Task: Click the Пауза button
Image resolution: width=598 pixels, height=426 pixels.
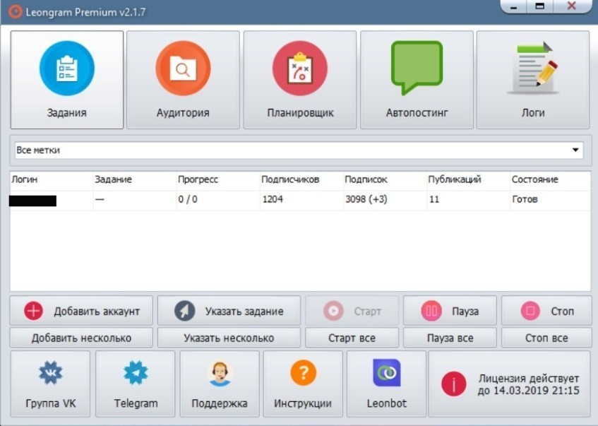Action: (x=450, y=311)
